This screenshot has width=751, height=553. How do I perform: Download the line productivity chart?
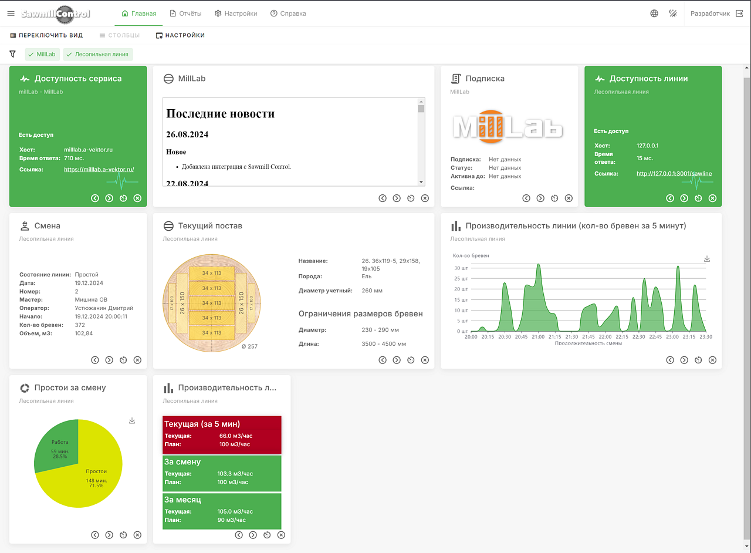click(x=707, y=259)
